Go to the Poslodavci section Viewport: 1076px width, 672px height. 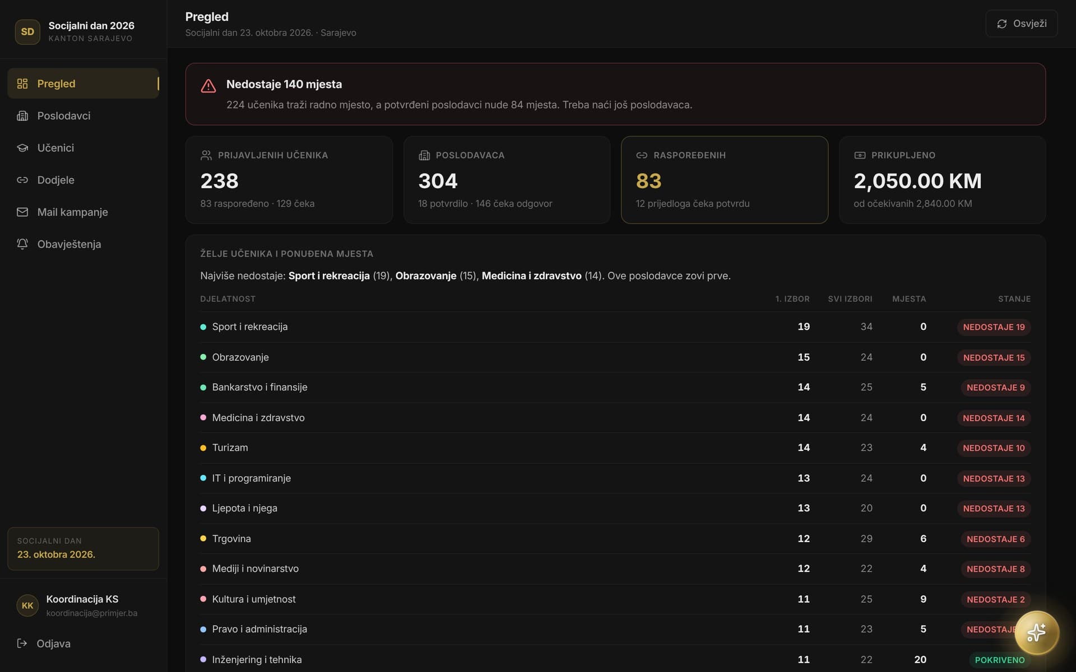pos(83,116)
